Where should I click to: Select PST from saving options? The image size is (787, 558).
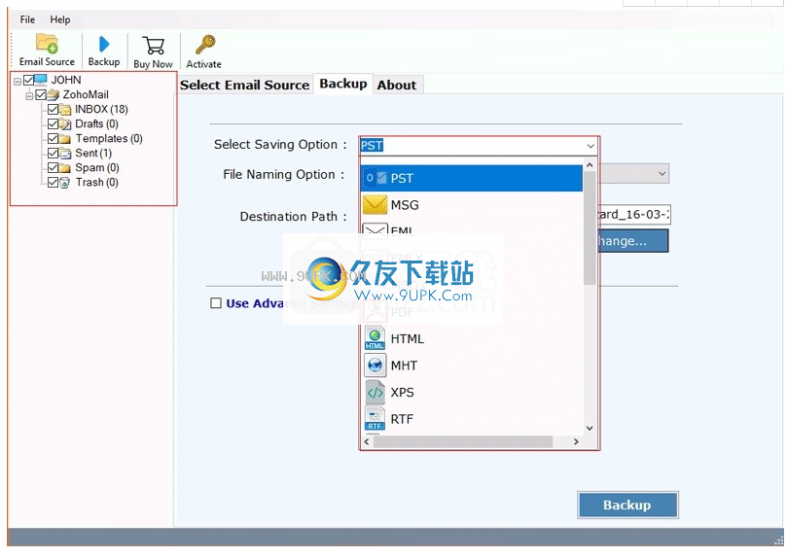pyautogui.click(x=471, y=178)
